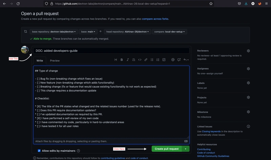Insert a numbered list from the toolbar
This screenshot has height=160, width=271.
(x=158, y=60)
